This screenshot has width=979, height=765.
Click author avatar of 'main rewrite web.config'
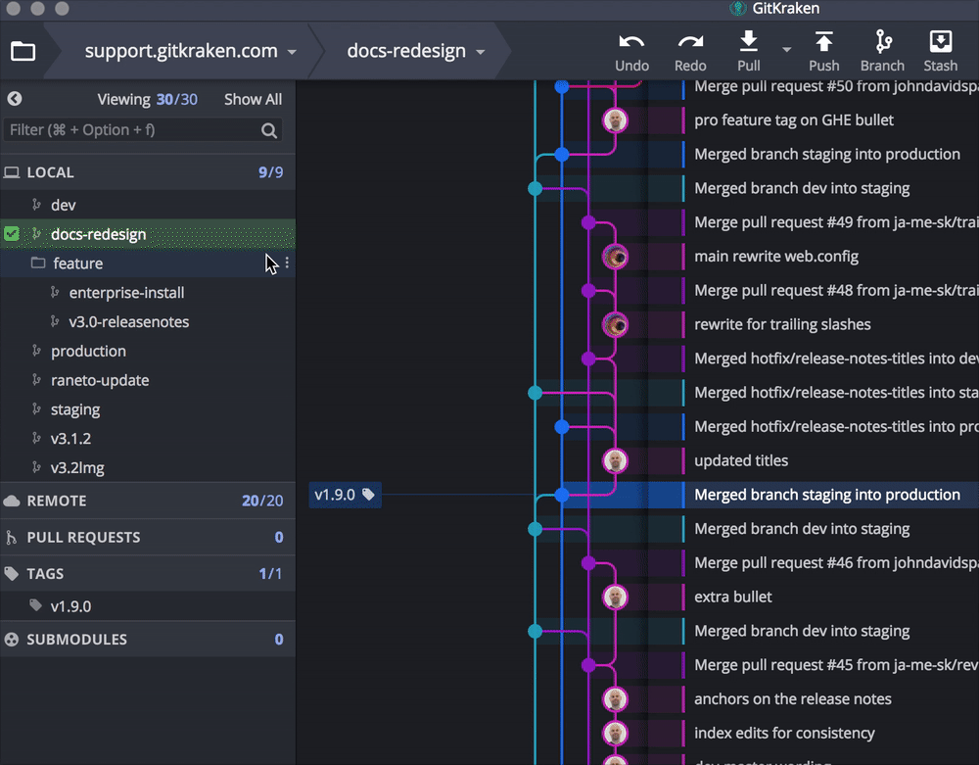615,257
